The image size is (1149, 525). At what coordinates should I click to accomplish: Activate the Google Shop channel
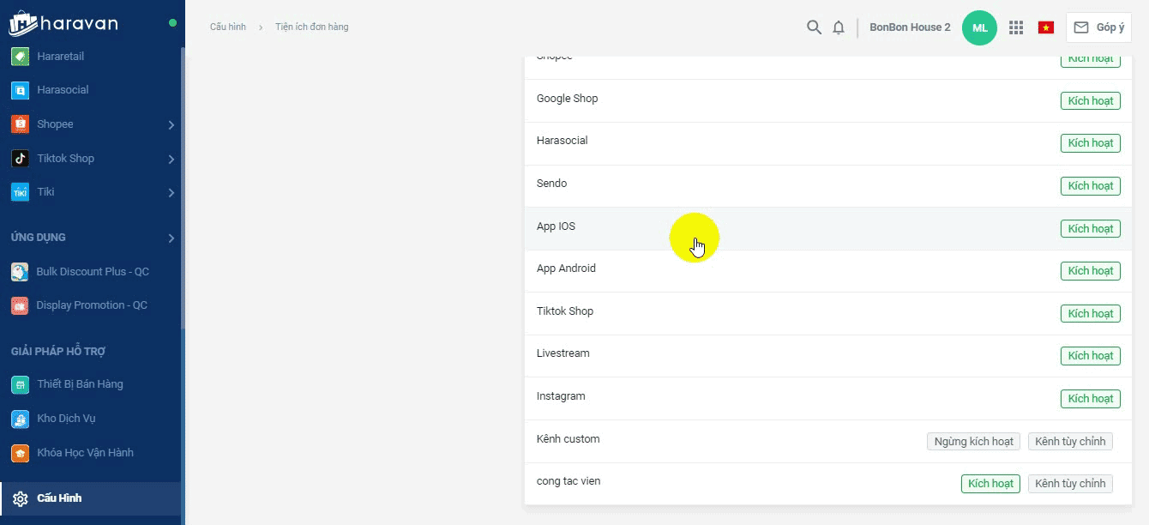coord(1090,100)
